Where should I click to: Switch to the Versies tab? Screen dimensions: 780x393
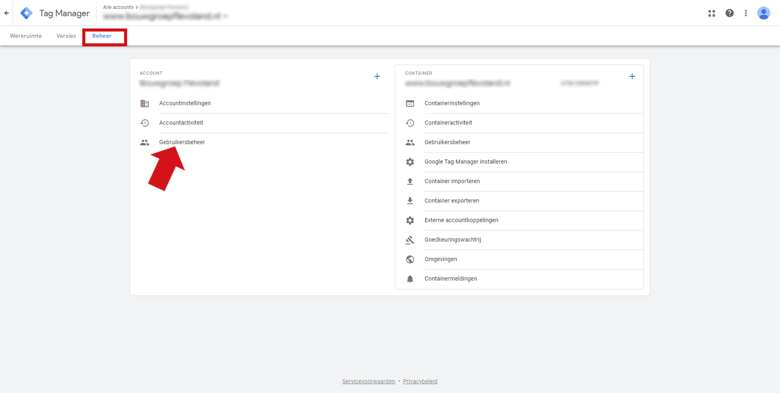point(66,36)
